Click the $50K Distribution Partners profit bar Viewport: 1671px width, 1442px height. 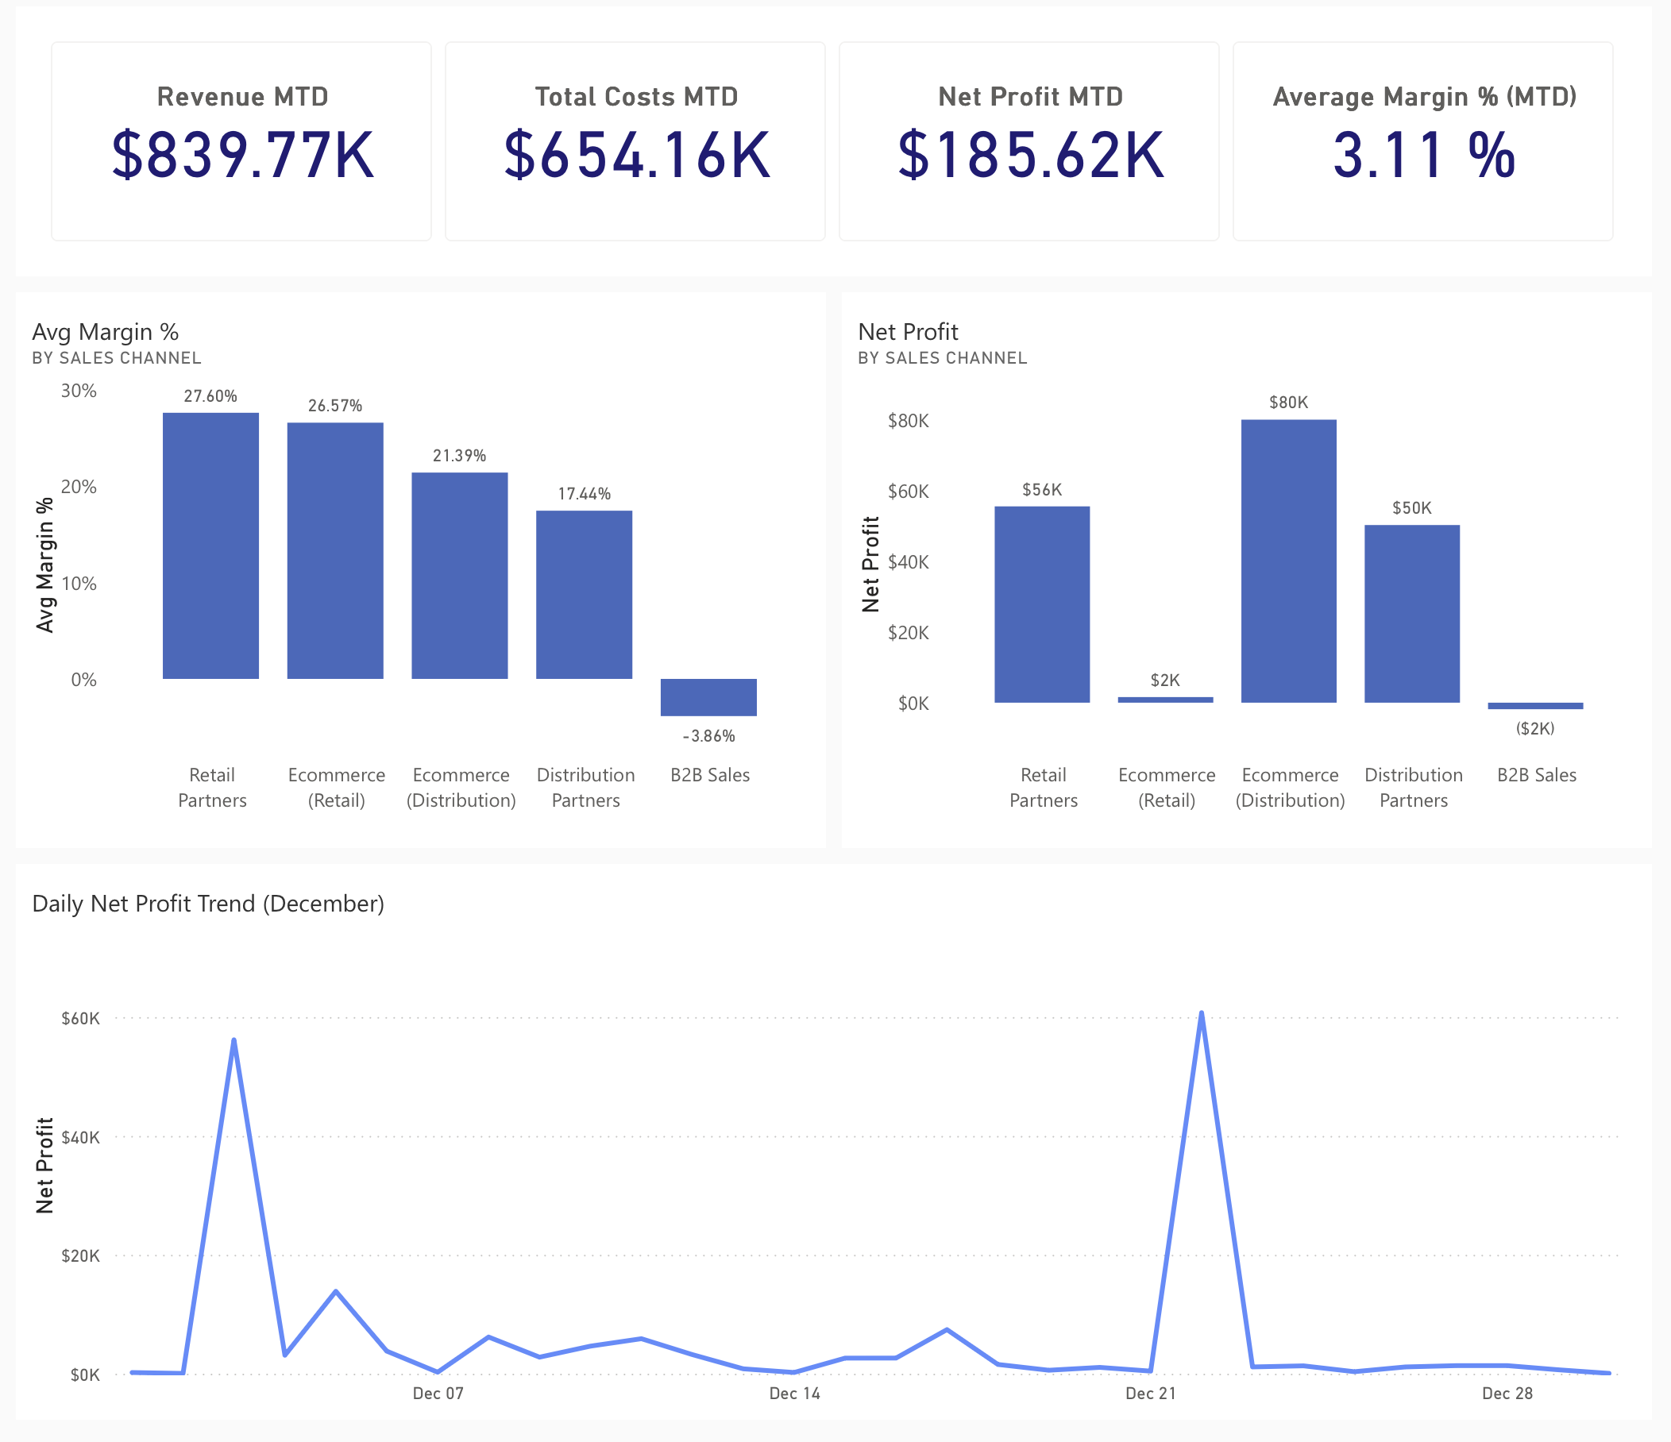coord(1412,614)
